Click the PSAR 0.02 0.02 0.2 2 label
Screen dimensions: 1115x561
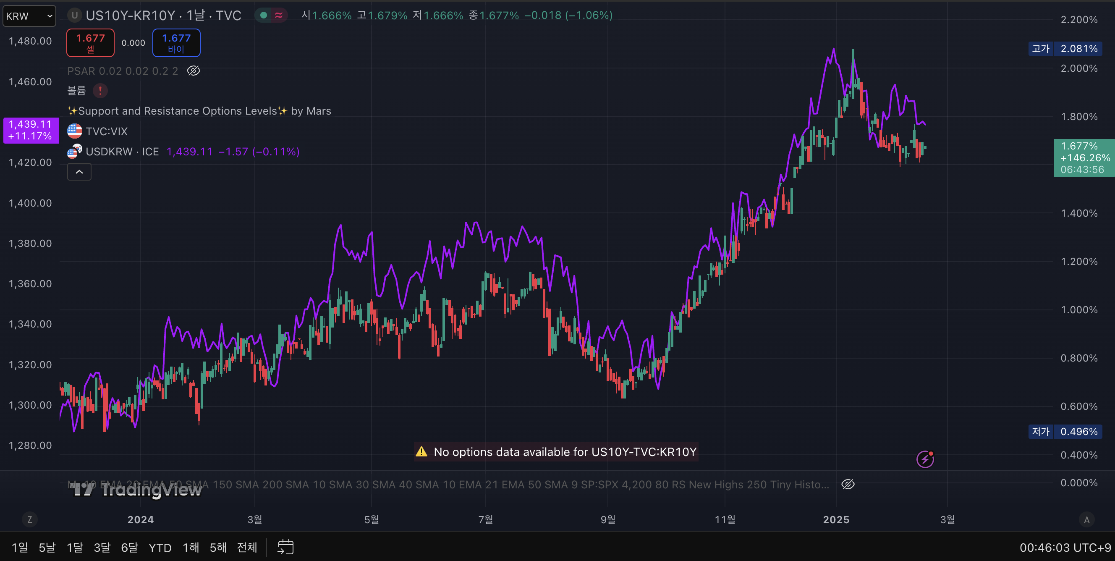[123, 71]
